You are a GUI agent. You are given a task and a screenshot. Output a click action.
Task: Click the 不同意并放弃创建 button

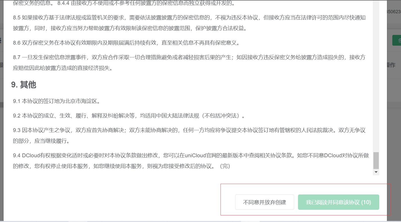(x=265, y=202)
